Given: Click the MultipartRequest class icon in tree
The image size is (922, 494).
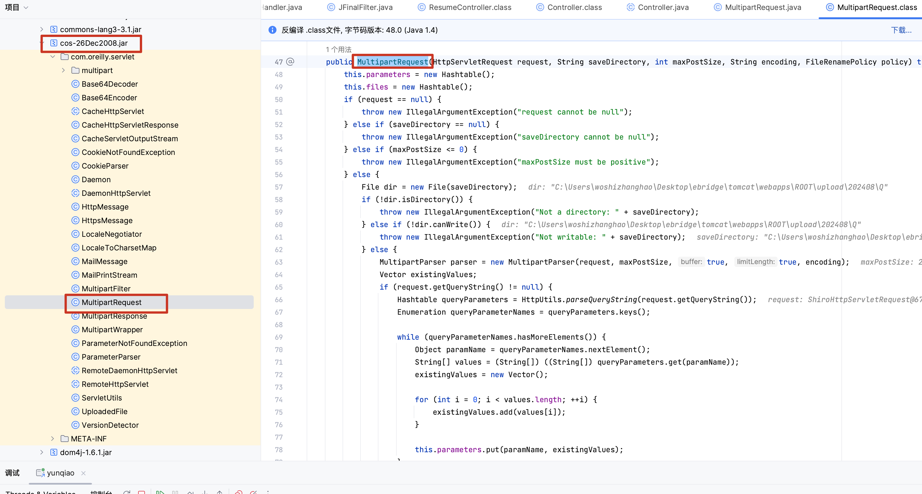Looking at the screenshot, I should coord(75,302).
